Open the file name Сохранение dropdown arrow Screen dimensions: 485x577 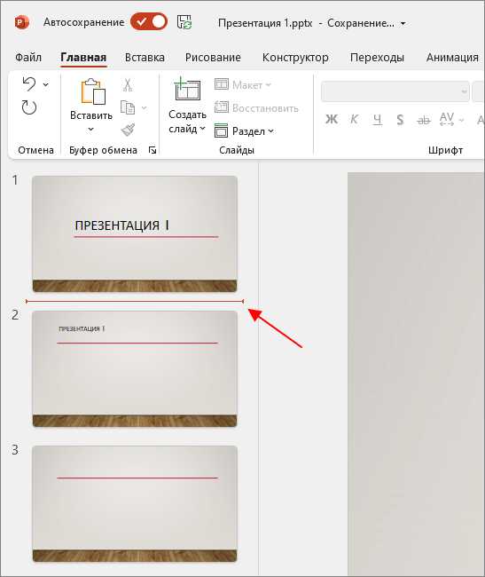pos(403,23)
